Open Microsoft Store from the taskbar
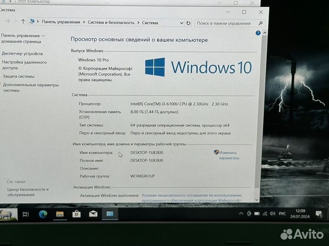 (76, 214)
